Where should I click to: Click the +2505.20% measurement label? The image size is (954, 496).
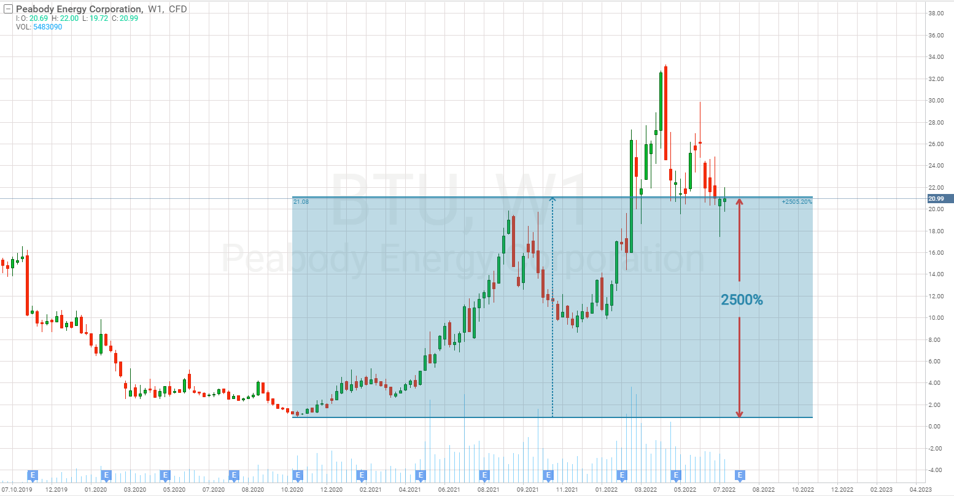(x=797, y=201)
